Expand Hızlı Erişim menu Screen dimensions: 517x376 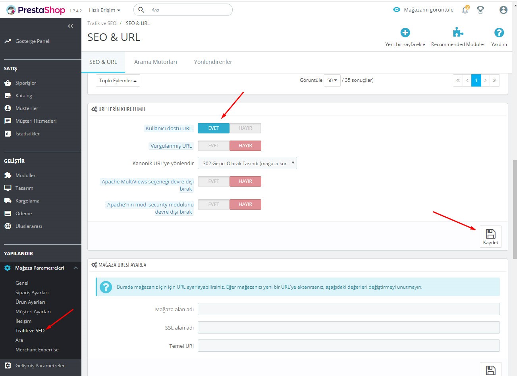(104, 10)
